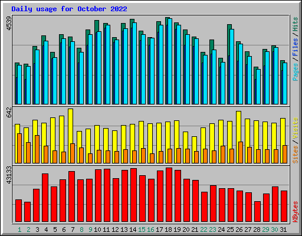Click day label 24 on the x-axis
This screenshot has height=236, width=302.
221,230
